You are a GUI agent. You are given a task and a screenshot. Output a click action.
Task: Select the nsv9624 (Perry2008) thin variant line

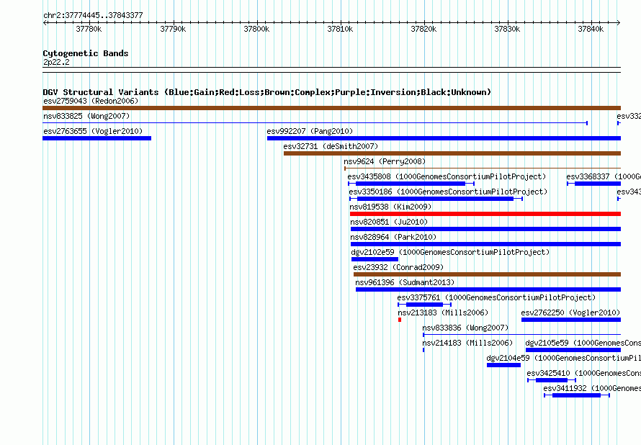483,168
